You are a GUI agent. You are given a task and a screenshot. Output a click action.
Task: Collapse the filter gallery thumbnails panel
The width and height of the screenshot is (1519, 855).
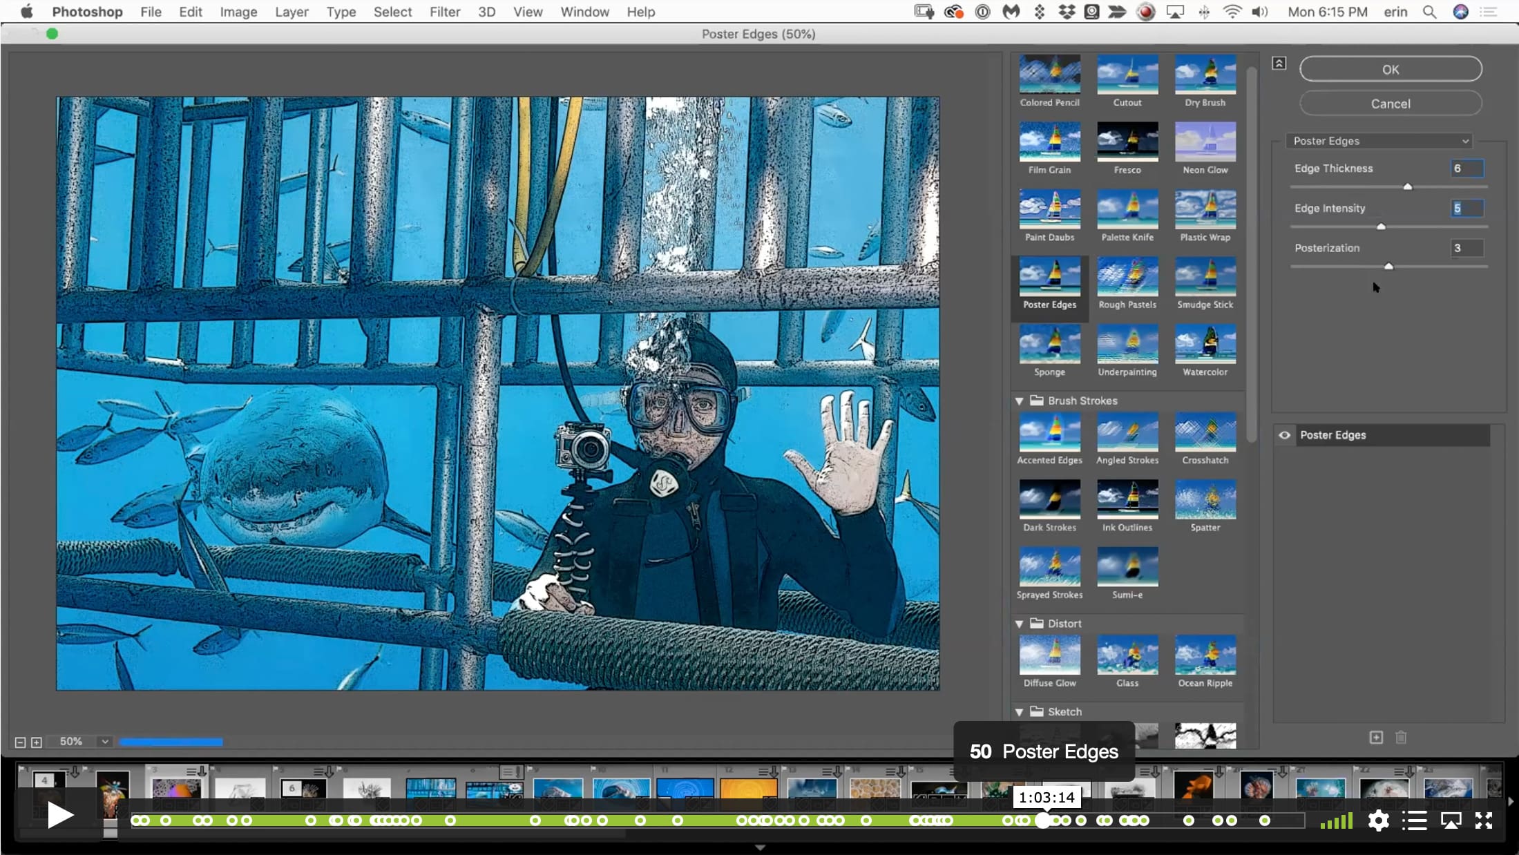coord(1279,63)
